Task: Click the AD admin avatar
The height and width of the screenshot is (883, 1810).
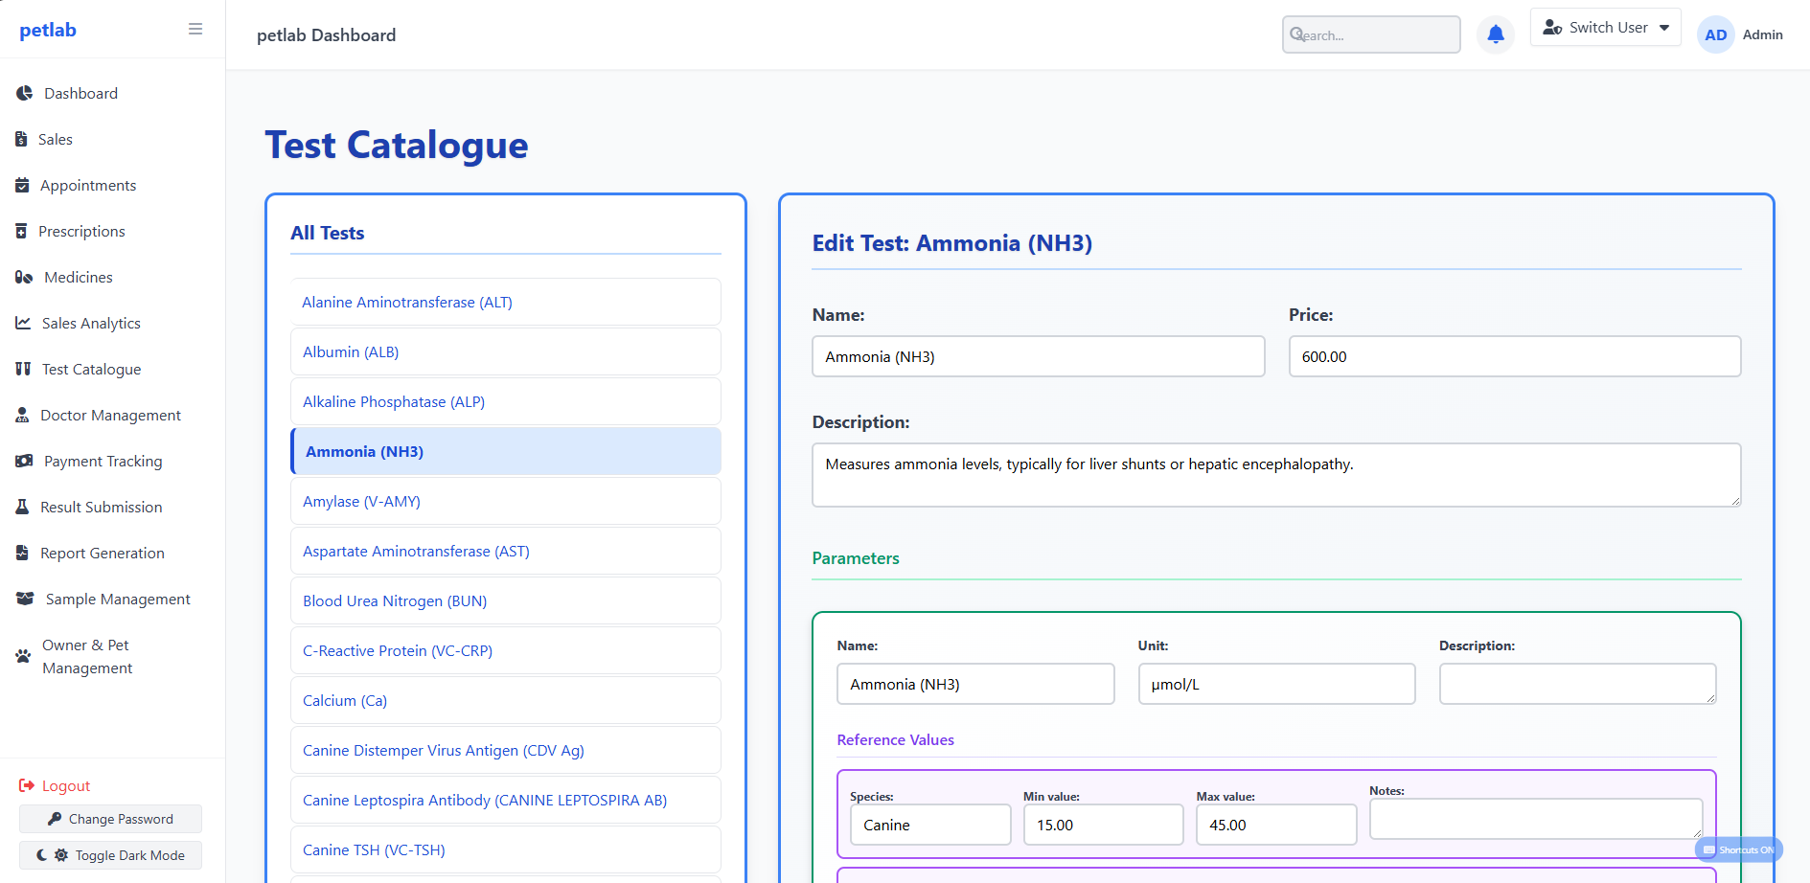Action: (x=1715, y=34)
